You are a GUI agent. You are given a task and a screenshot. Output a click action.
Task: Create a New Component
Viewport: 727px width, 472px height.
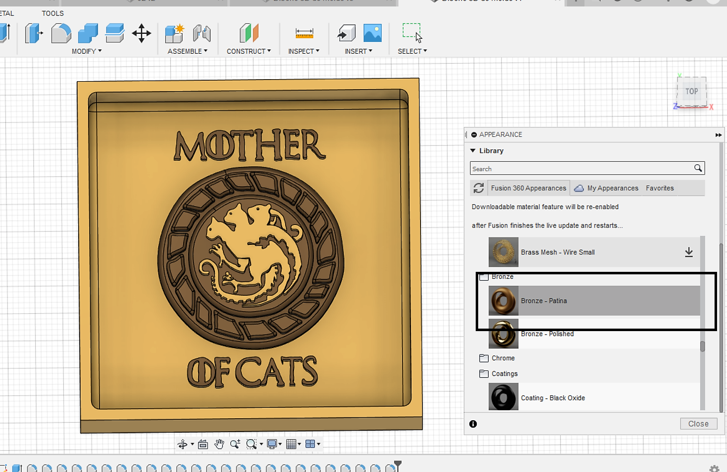point(175,33)
